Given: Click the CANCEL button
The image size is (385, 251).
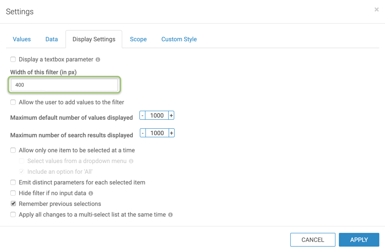Looking at the screenshot, I should [313, 240].
